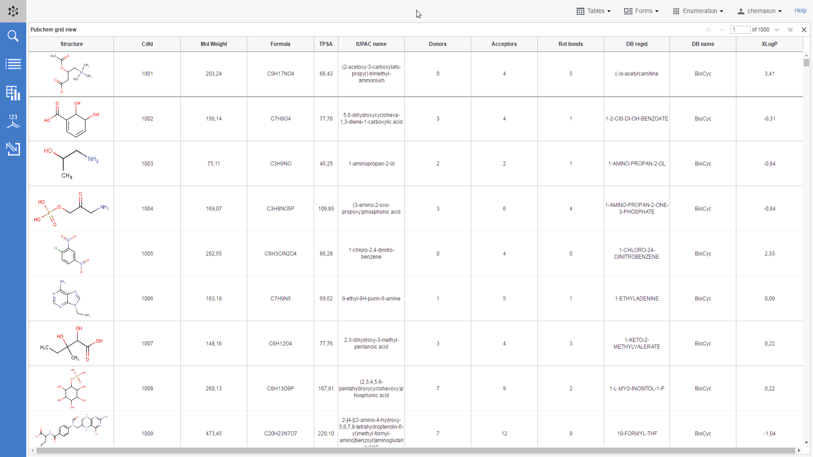Open the charts panel from the sidebar
The width and height of the screenshot is (813, 457).
[x=13, y=93]
